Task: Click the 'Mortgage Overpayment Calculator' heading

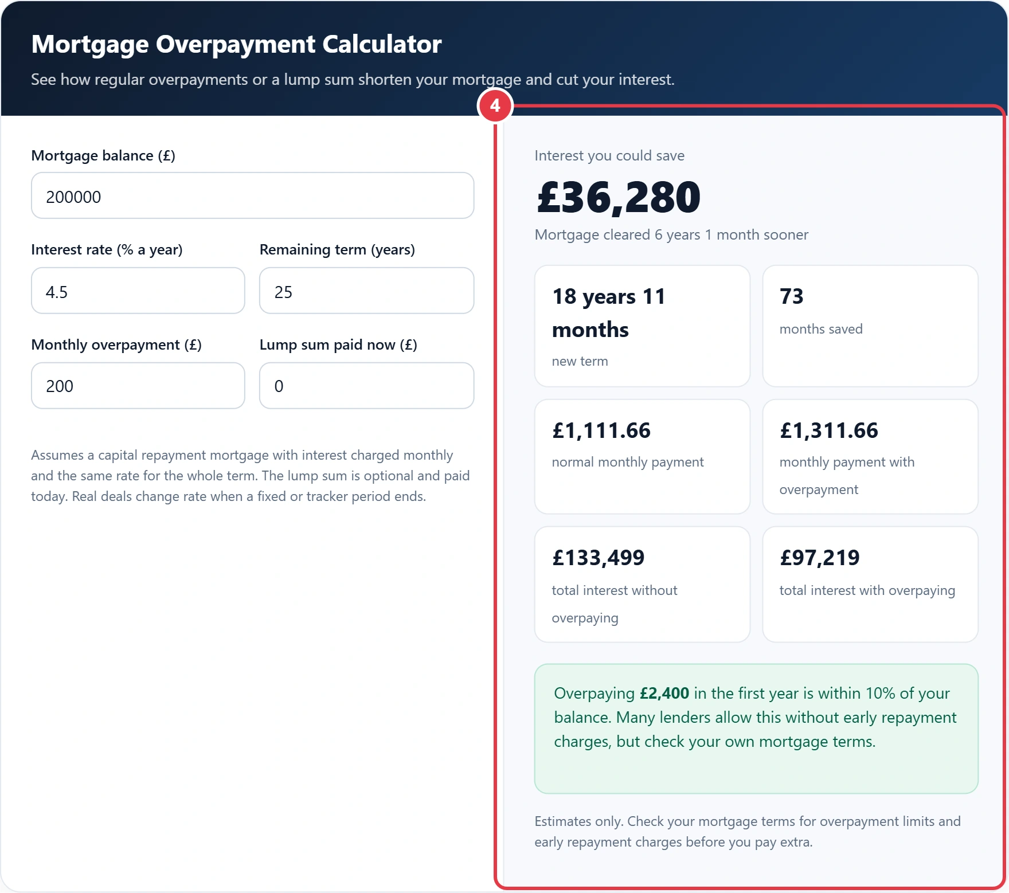Action: [236, 44]
